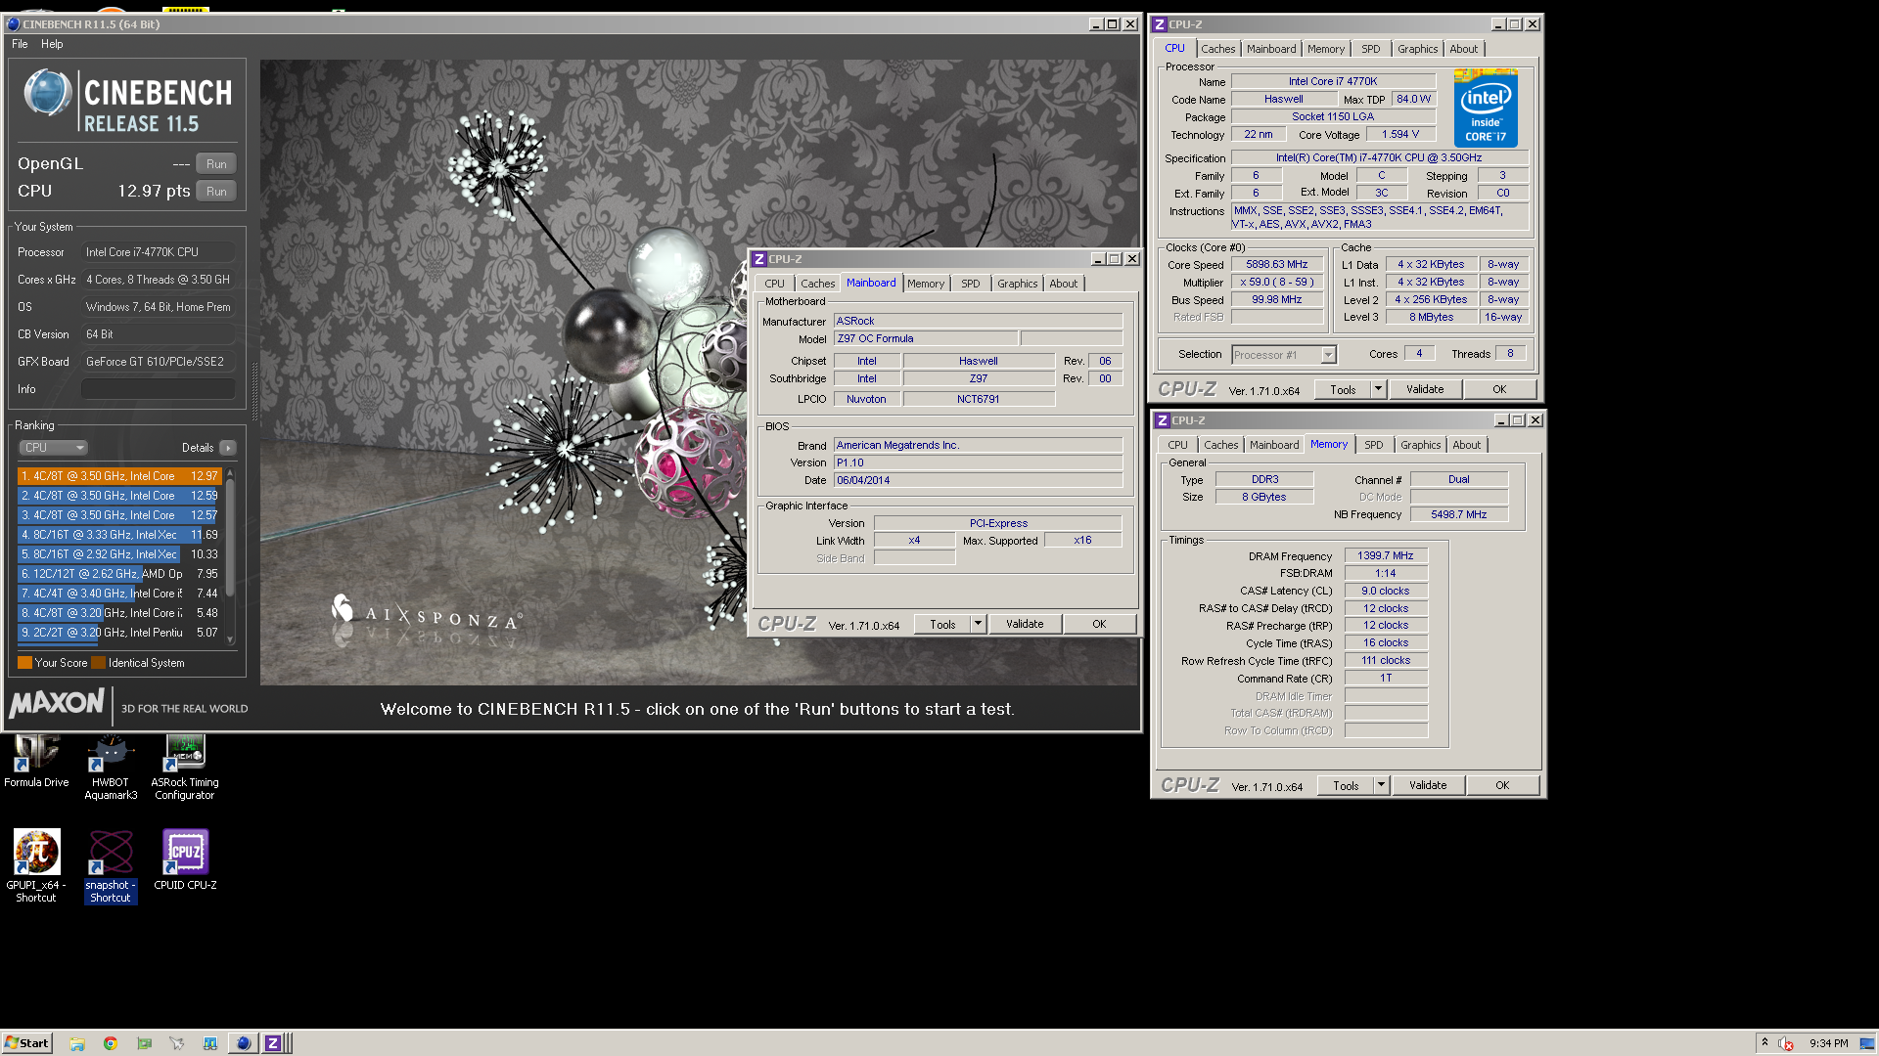Click the muted volume icon in the tray
Viewport: 1879px width, 1056px height.
click(x=1786, y=1043)
